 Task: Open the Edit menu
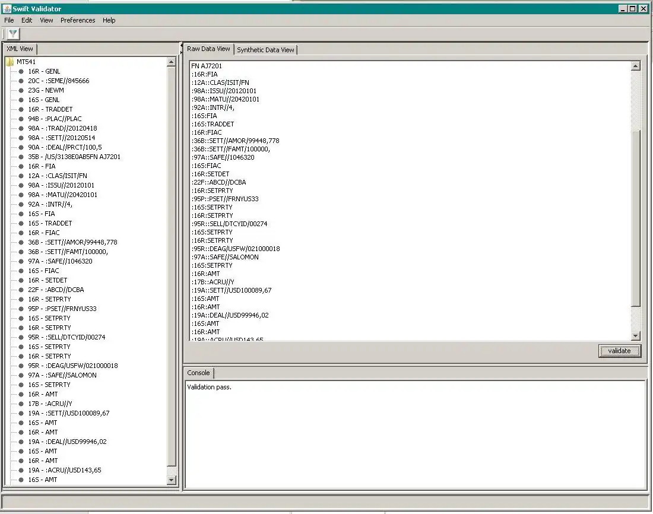27,20
